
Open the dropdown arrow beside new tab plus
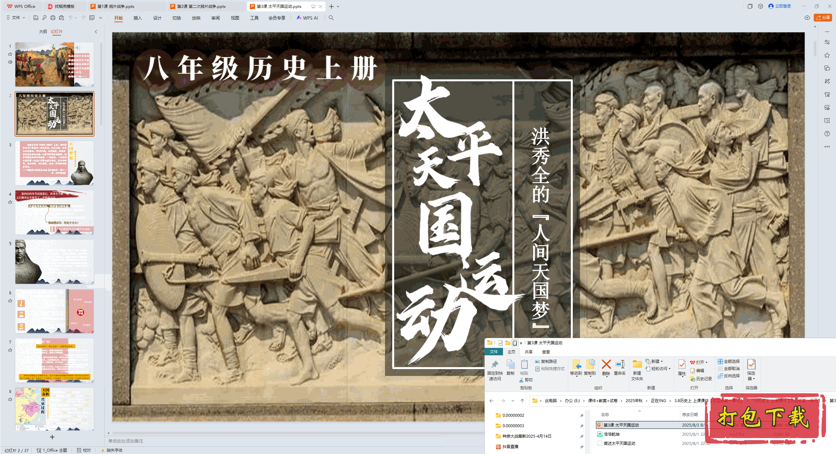click(x=338, y=7)
